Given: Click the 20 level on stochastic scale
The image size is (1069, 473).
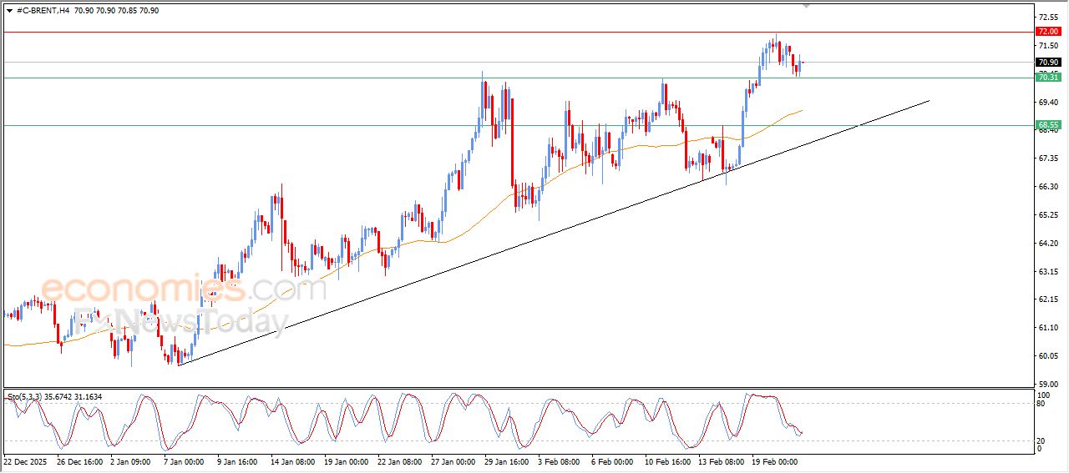Looking at the screenshot, I should [1041, 440].
